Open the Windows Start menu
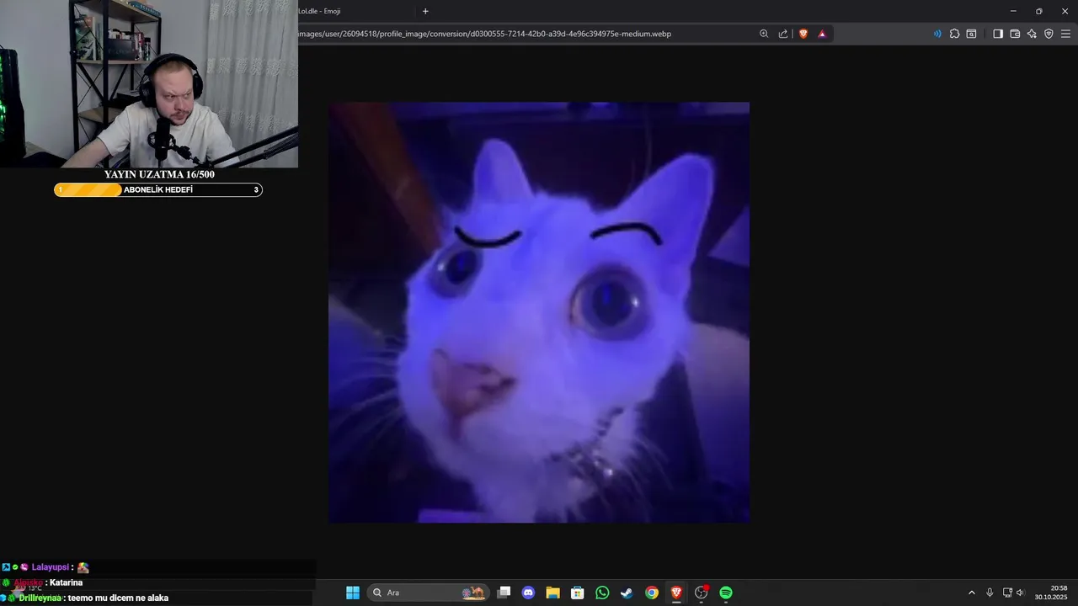The height and width of the screenshot is (606, 1078). pos(353,593)
